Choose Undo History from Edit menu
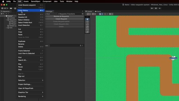Viewport: 179px width, 101px height. point(31,10)
